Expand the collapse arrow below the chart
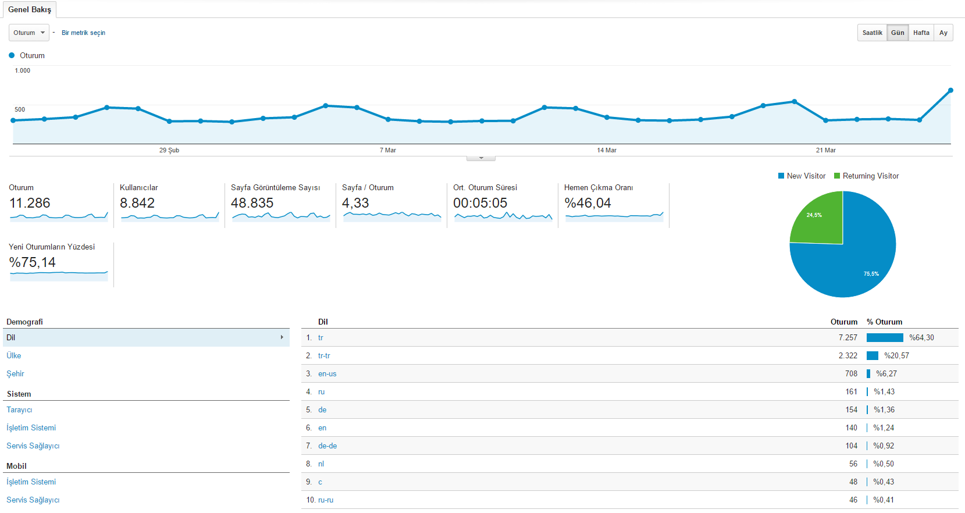Viewport: 965px width, 513px height. (x=481, y=158)
